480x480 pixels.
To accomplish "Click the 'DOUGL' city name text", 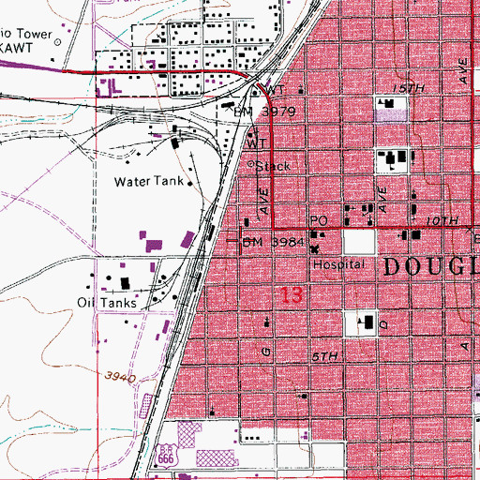I will [x=431, y=267].
